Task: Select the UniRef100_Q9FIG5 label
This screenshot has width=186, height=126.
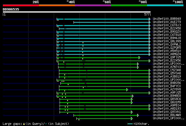Action: pyautogui.click(x=167, y=57)
